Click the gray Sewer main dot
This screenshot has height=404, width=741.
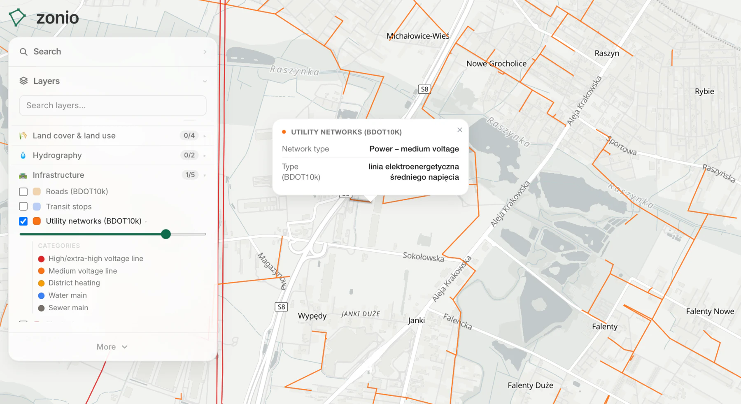pos(41,308)
